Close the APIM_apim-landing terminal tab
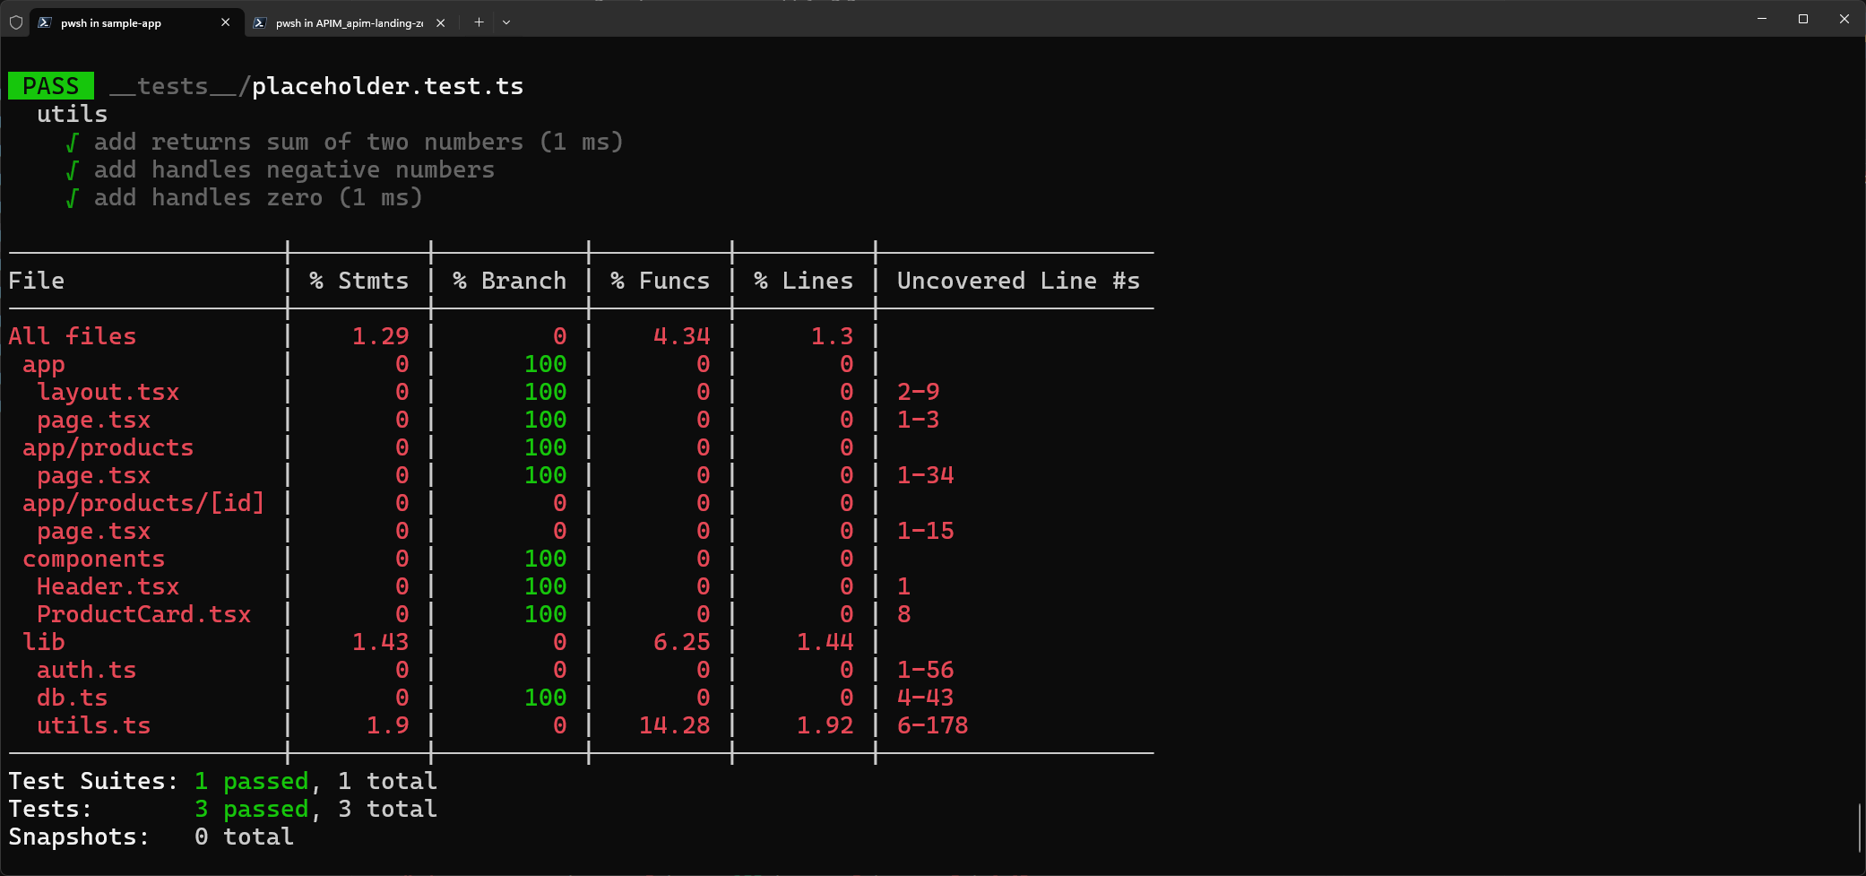 [x=440, y=22]
